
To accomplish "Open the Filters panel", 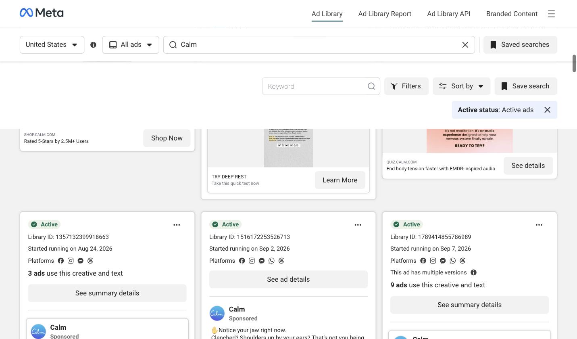I will click(406, 86).
